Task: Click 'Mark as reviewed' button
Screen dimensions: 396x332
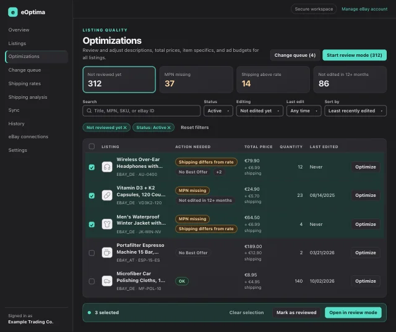Action: pyautogui.click(x=296, y=313)
